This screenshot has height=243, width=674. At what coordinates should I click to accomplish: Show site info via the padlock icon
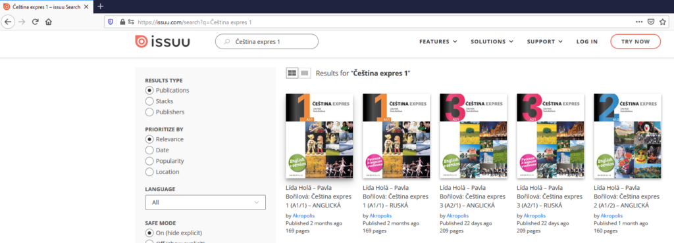click(x=122, y=22)
